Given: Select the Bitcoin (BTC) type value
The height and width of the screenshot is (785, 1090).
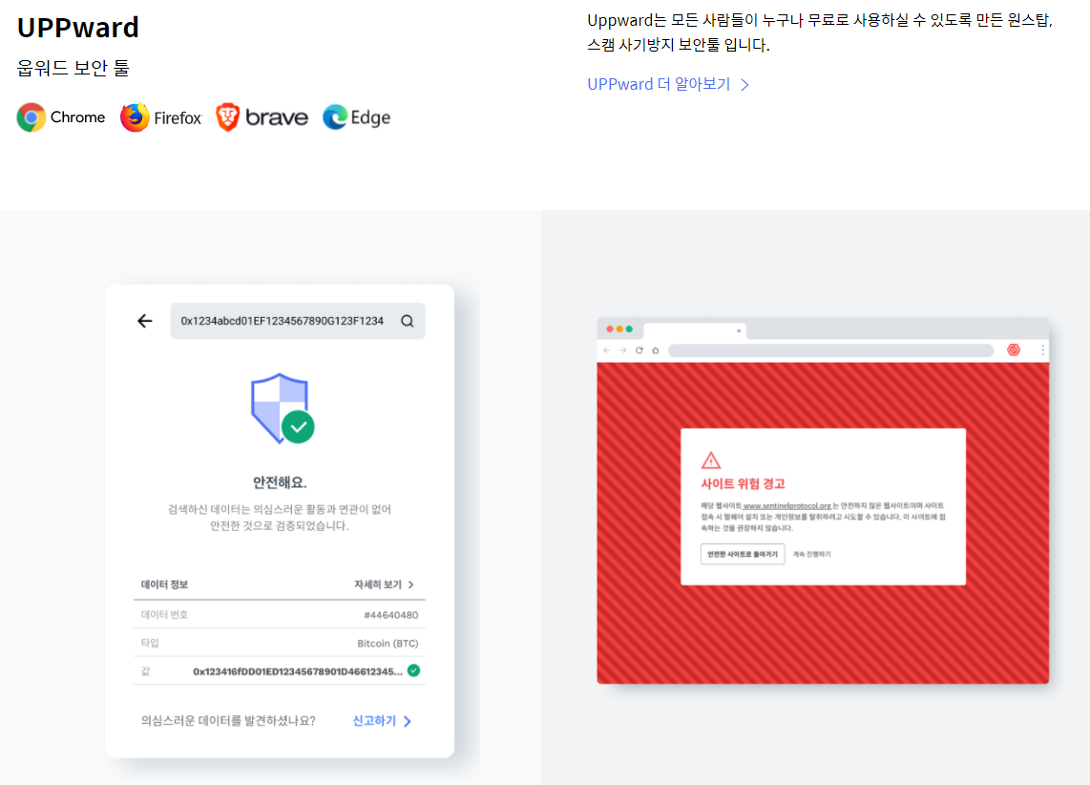Looking at the screenshot, I should (x=388, y=644).
